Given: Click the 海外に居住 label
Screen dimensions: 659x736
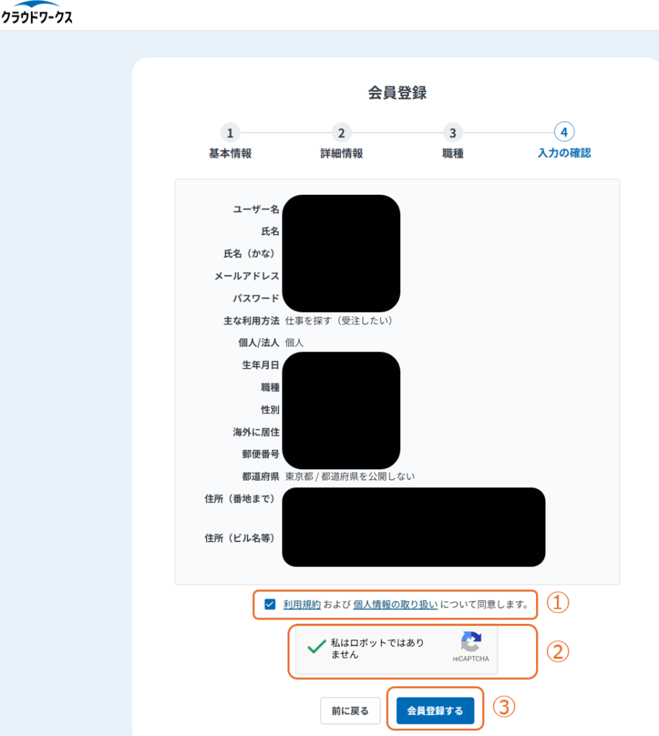Looking at the screenshot, I should tap(257, 432).
